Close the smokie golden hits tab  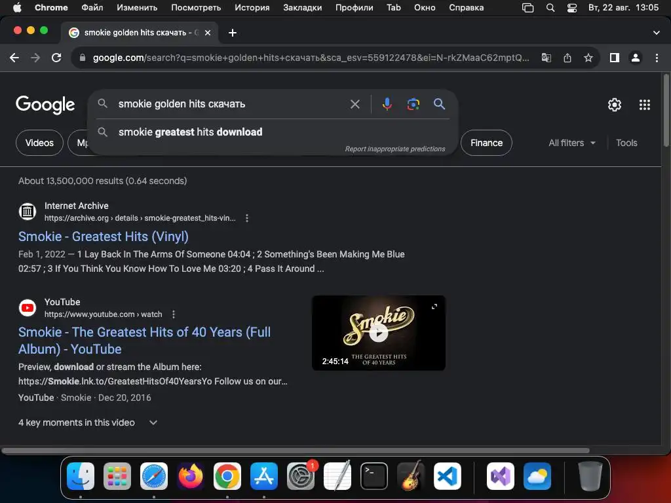click(x=208, y=33)
